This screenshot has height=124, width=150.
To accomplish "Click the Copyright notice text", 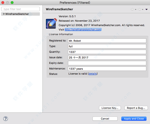I will pyautogui.click(x=102, y=25).
